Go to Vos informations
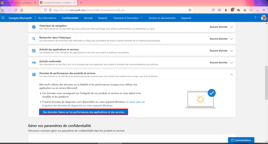 tap(47, 18)
